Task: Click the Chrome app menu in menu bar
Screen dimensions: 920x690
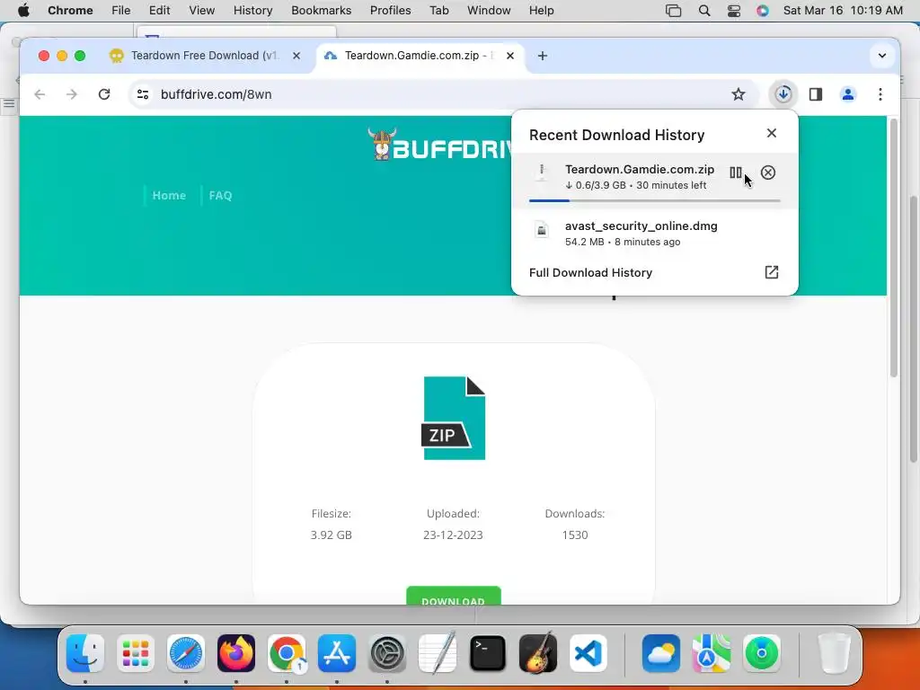Action: pos(70,11)
